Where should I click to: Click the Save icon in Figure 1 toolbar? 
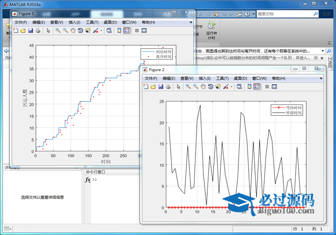coord(30,31)
